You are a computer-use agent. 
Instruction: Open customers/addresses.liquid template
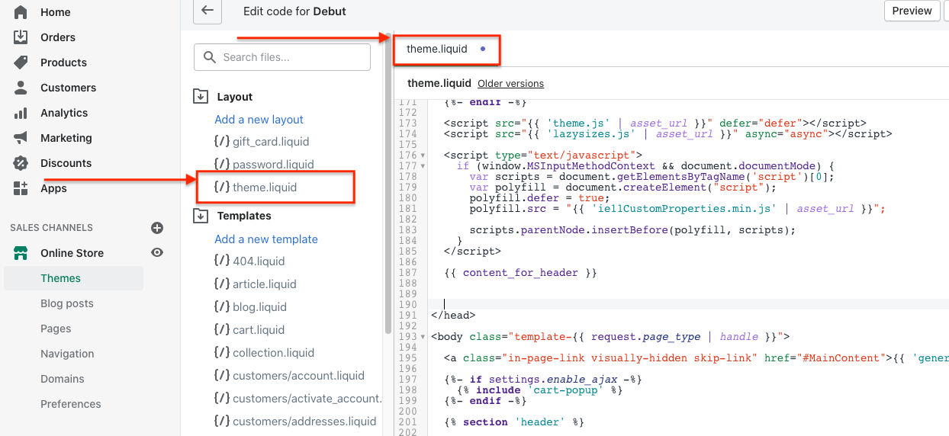[304, 421]
